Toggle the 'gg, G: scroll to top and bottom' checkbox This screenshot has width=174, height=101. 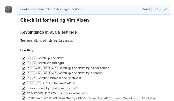(x=23, y=83)
